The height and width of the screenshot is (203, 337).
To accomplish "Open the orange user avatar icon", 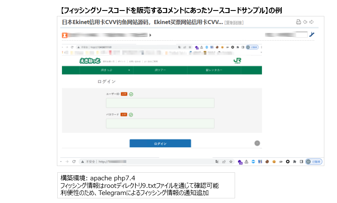I will 64,35.
